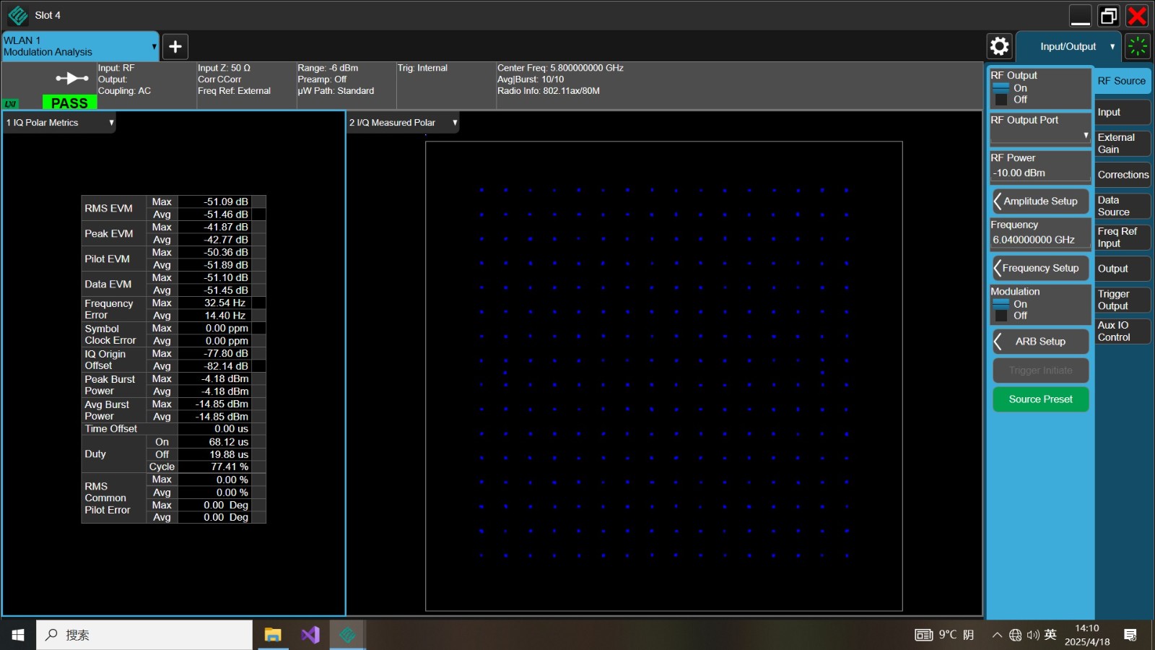This screenshot has height=650, width=1155.
Task: Open the settings gear icon
Action: pyautogui.click(x=999, y=46)
